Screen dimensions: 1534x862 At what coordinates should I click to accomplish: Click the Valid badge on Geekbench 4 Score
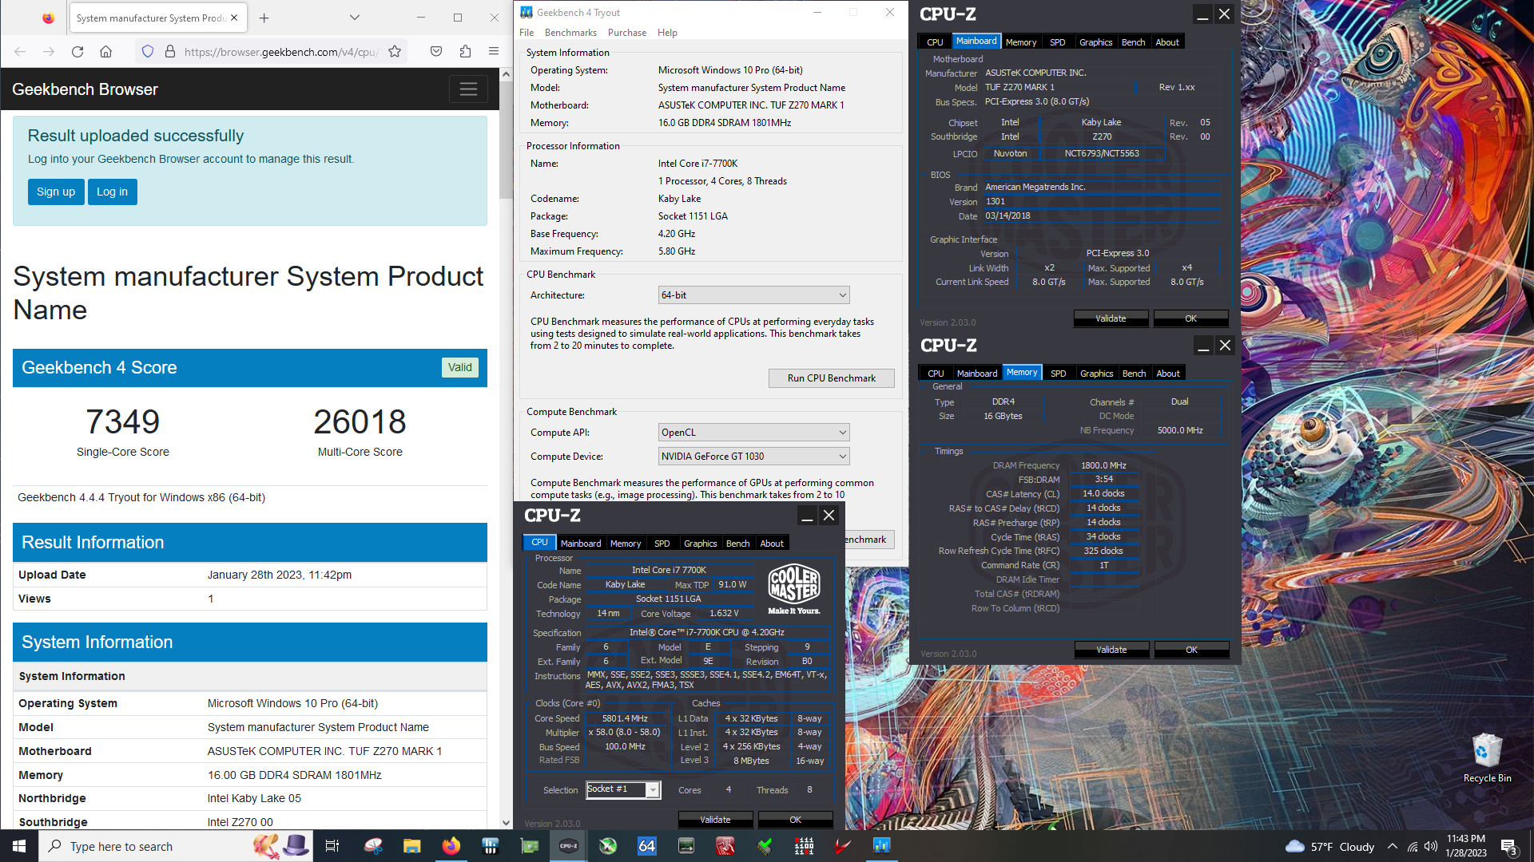point(459,367)
